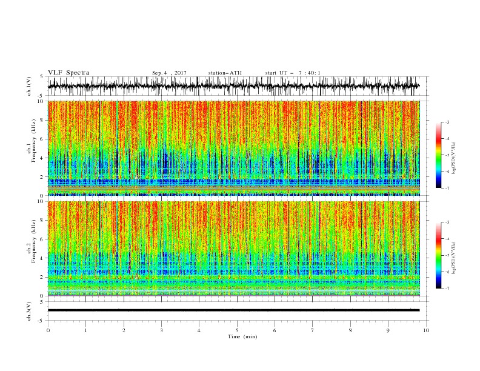480x371 pixels.
Task: Click the "-5" tick on ch.1(V) axis
Action: [x=41, y=96]
